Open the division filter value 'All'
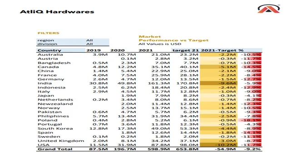The image size is (295, 166). [89, 44]
